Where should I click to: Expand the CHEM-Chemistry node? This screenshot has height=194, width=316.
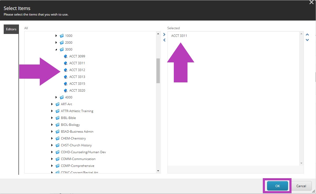(x=52, y=138)
